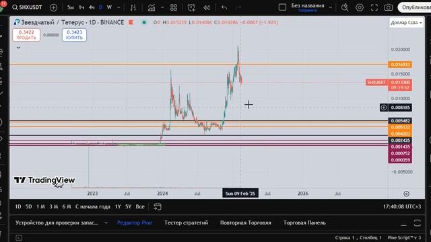The height and width of the screenshot is (242, 431).
Task: Select the W weekly timeframe
Action: [x=109, y=7]
